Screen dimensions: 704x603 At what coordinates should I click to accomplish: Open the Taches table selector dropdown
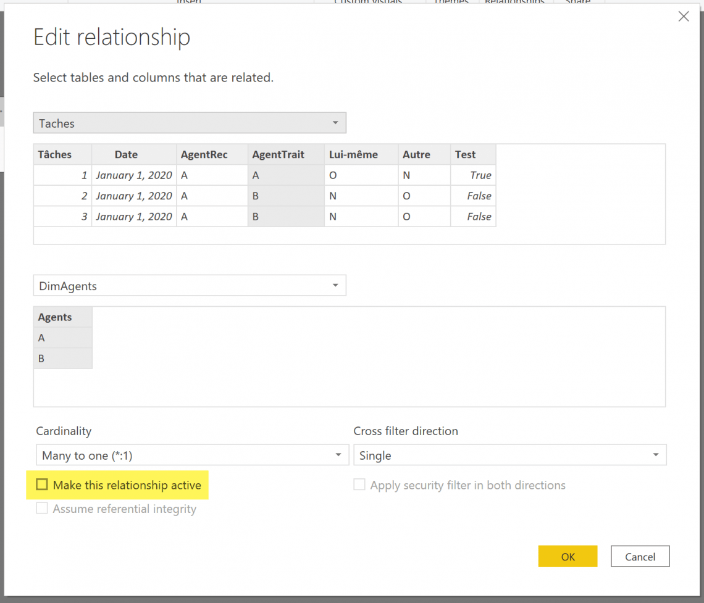coord(335,123)
